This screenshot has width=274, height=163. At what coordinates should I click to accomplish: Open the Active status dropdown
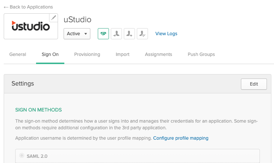click(x=77, y=34)
